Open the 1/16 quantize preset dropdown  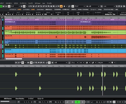pyautogui.click(x=109, y=6)
